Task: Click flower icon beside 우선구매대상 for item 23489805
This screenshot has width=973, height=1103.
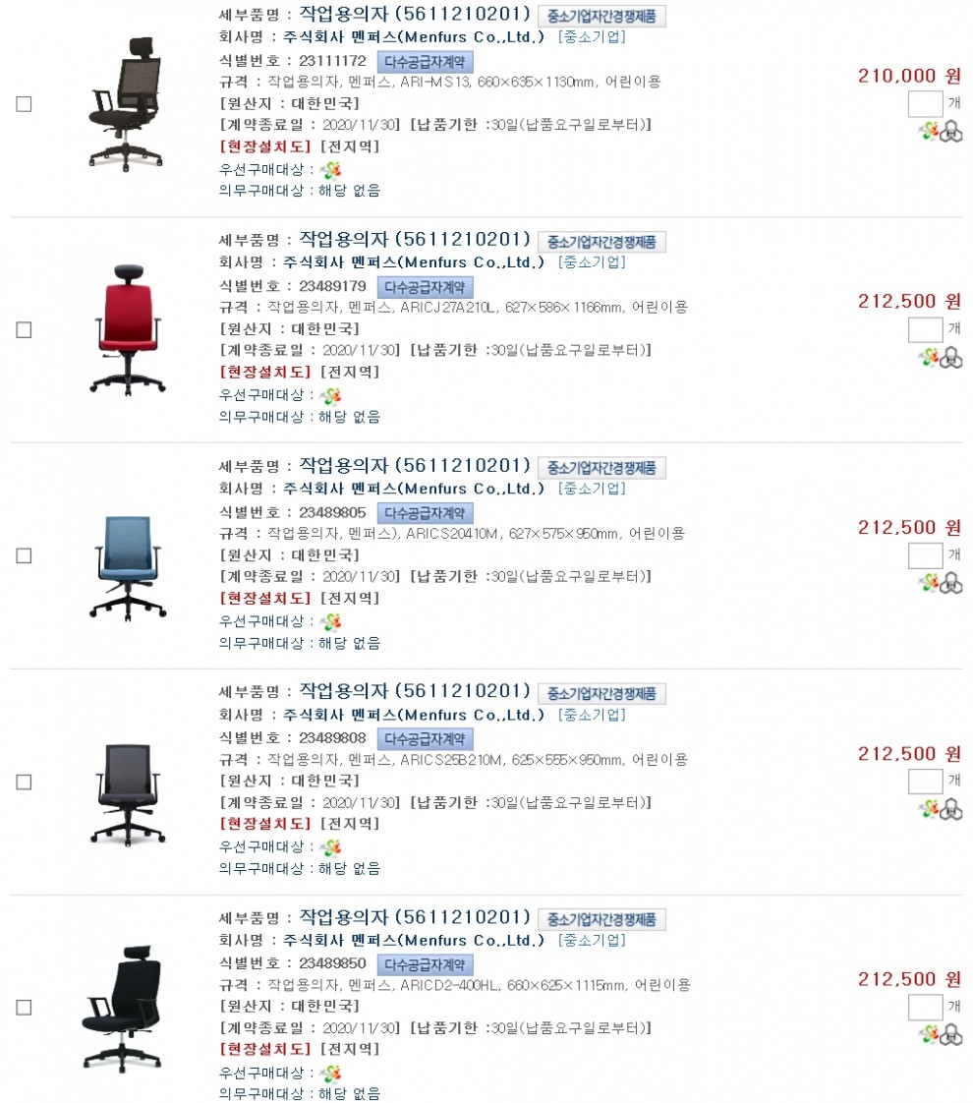Action: tap(330, 622)
